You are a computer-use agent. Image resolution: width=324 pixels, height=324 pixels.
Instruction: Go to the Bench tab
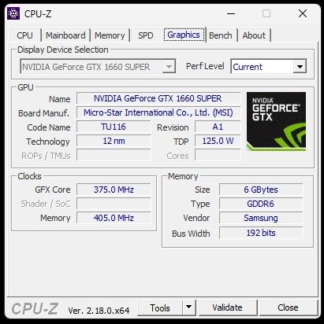click(x=221, y=35)
